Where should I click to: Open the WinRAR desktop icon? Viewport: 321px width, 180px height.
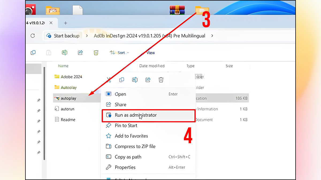tap(177, 10)
